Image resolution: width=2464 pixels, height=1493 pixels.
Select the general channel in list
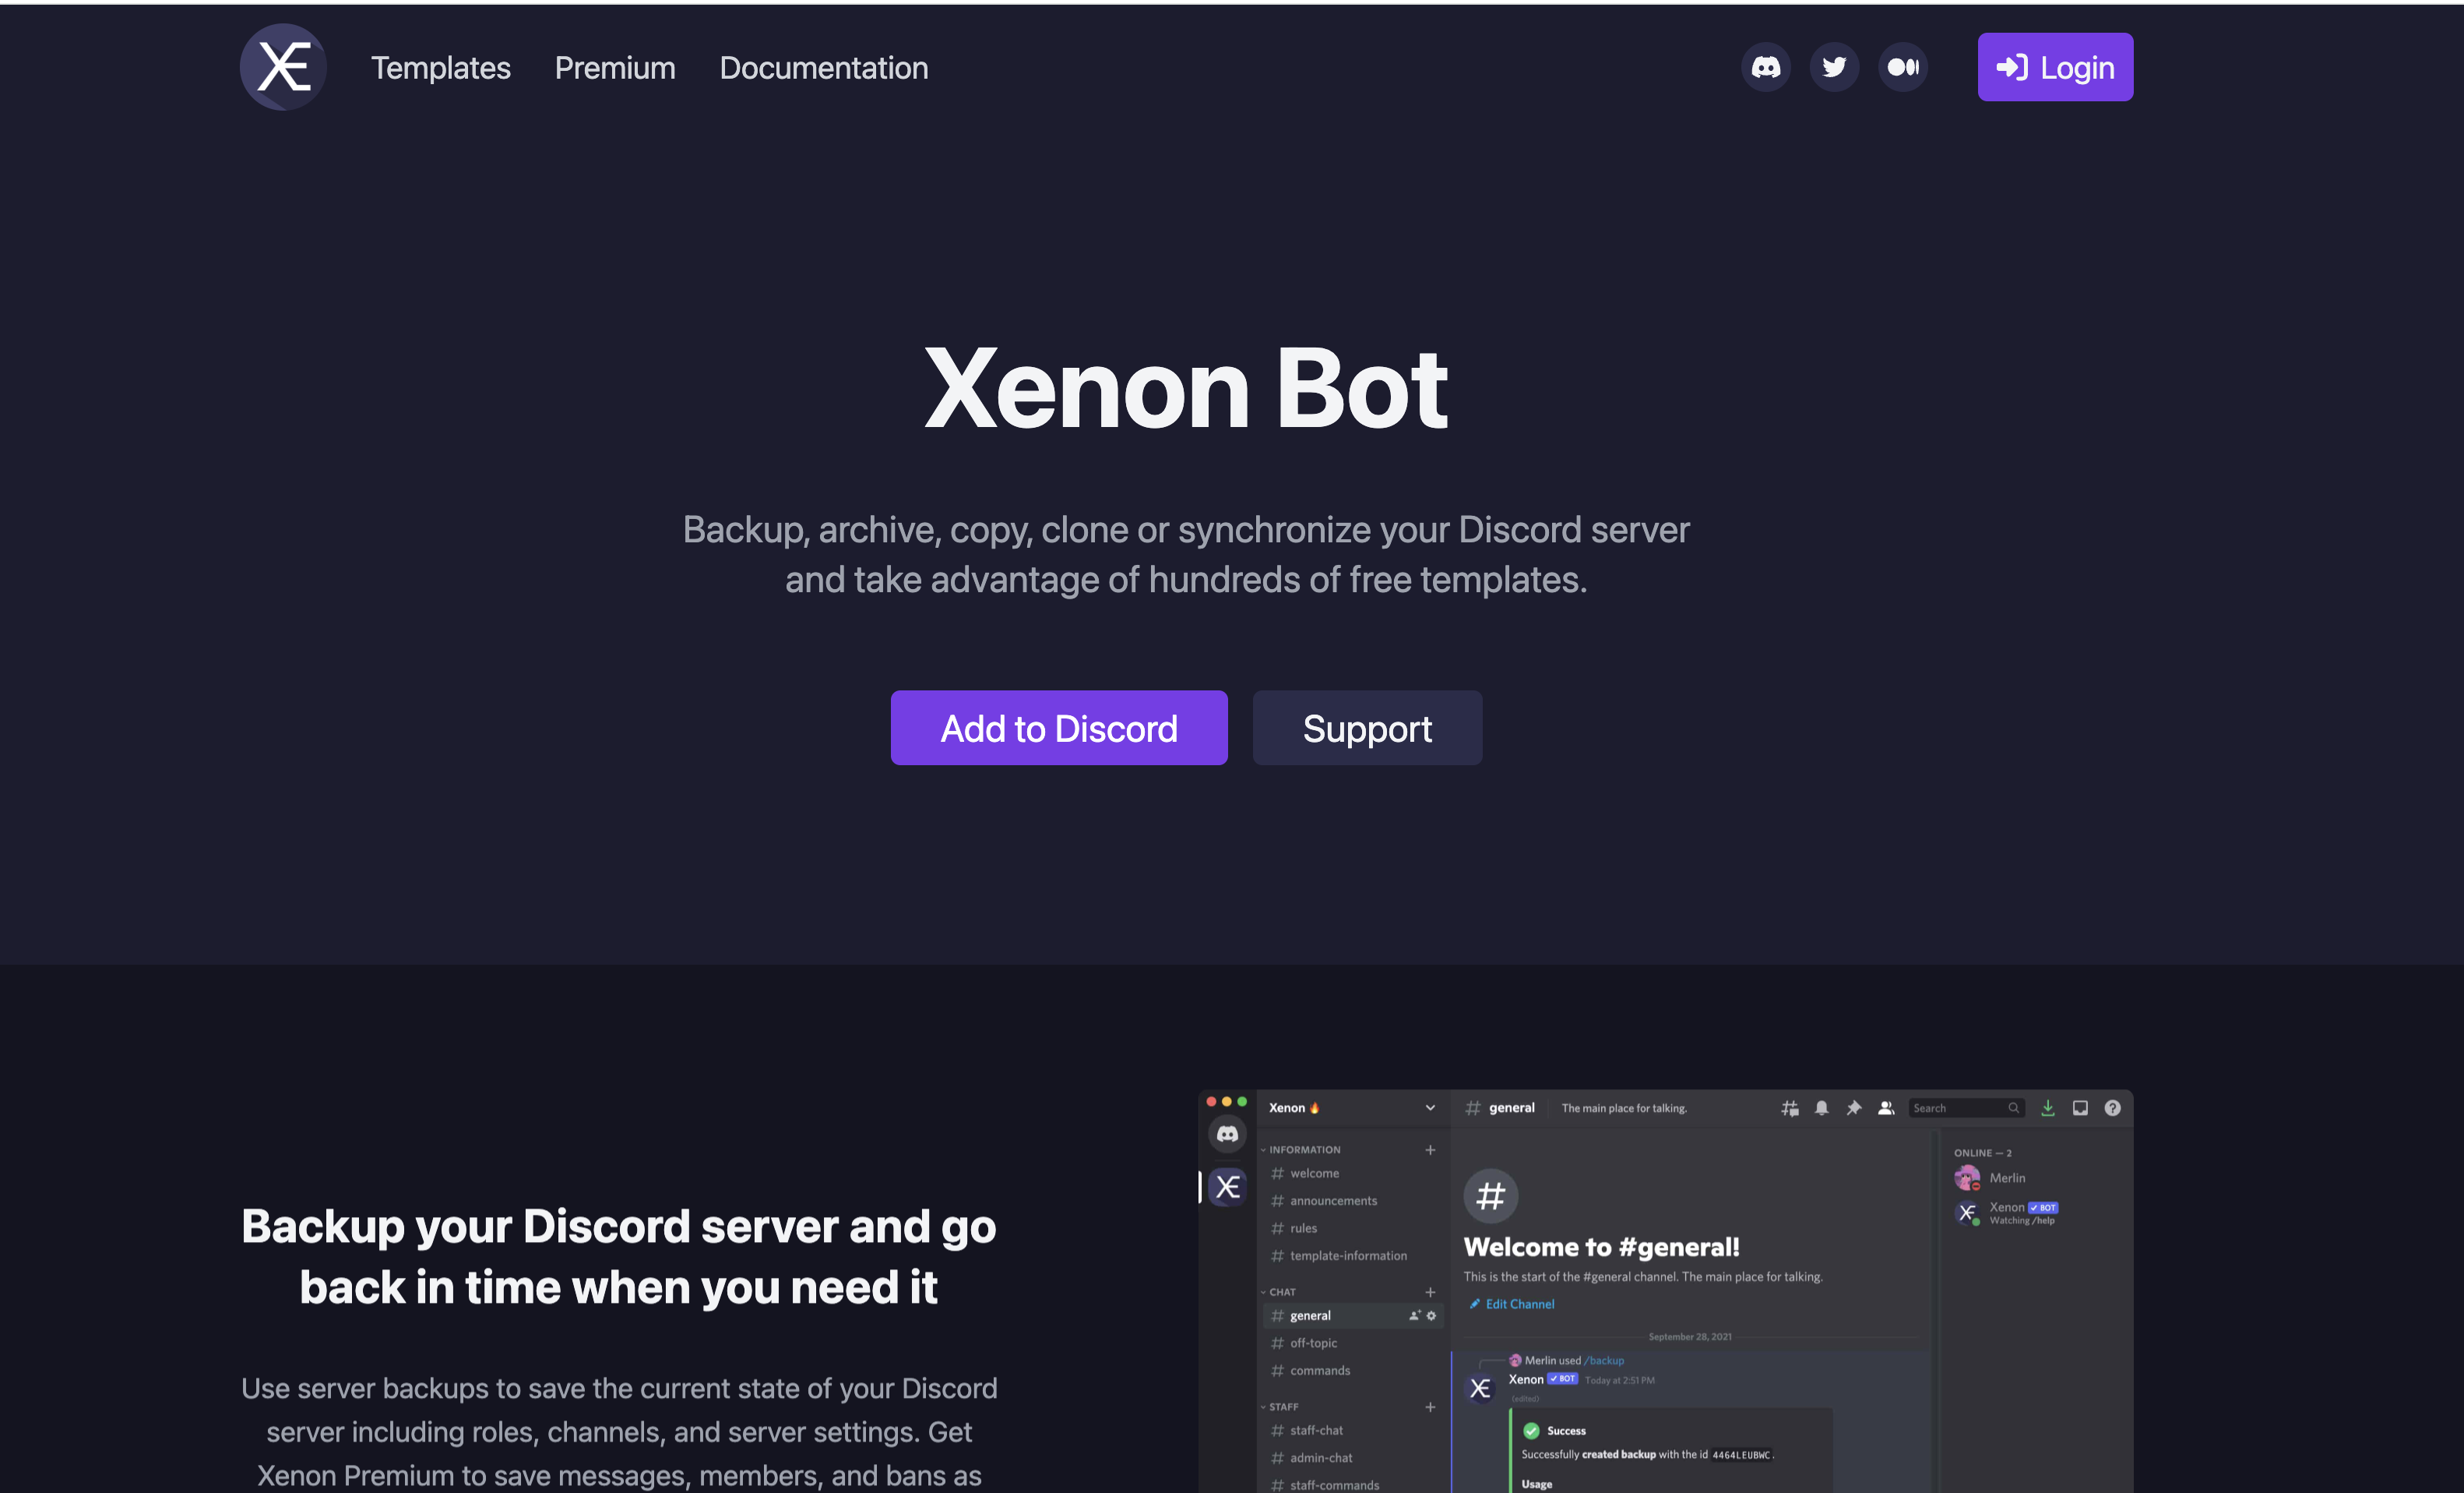tap(1353, 1316)
